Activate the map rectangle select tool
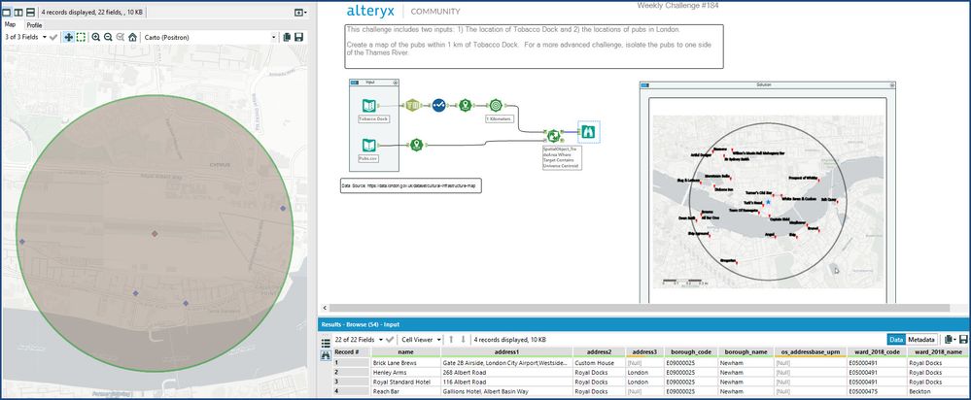 pyautogui.click(x=81, y=37)
